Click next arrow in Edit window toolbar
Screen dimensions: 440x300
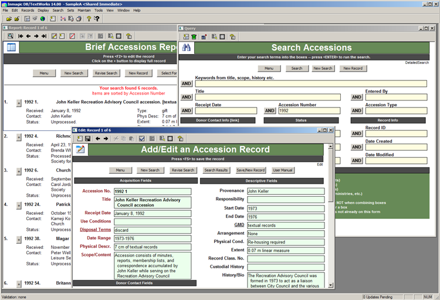pos(106,139)
